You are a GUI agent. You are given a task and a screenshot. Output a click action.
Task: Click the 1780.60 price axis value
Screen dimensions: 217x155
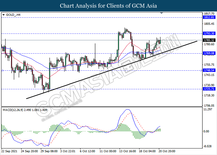point(209,44)
